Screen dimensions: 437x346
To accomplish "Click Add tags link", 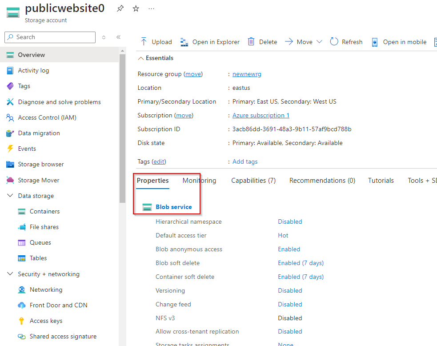I will 245,162.
